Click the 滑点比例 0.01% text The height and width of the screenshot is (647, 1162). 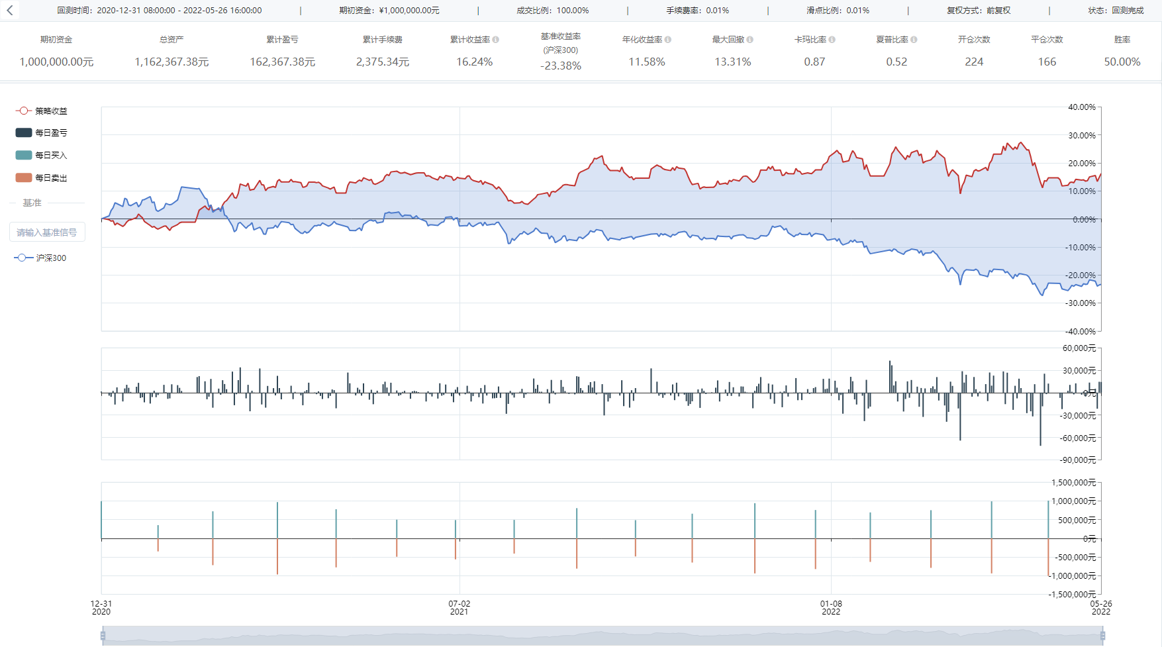838,11
